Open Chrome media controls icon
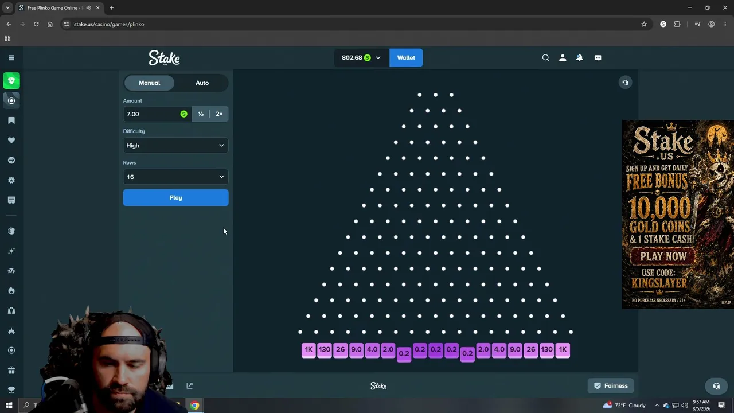This screenshot has width=734, height=413. pos(697,24)
